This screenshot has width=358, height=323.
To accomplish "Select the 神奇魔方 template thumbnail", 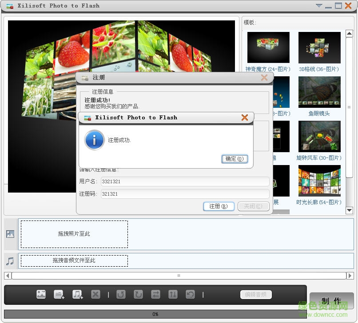I will (x=268, y=47).
